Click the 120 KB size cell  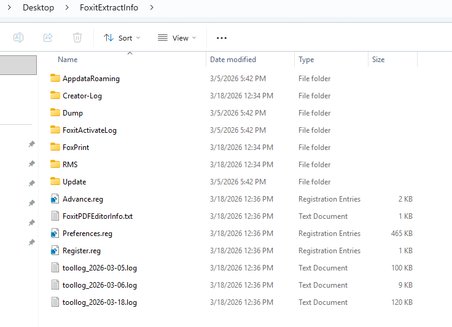(x=402, y=302)
